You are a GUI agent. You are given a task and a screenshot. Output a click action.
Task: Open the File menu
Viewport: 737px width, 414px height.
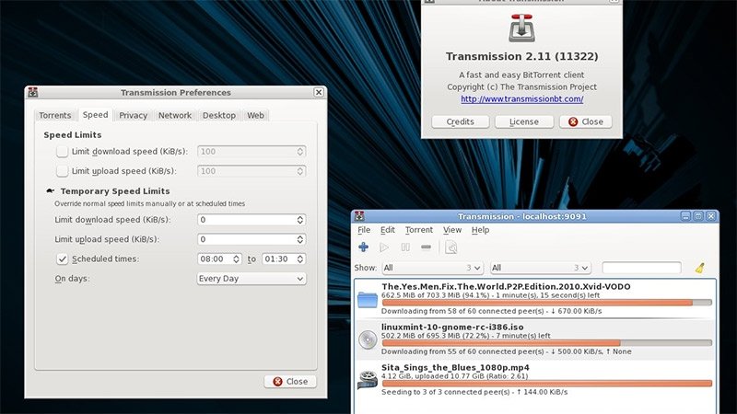coord(364,230)
